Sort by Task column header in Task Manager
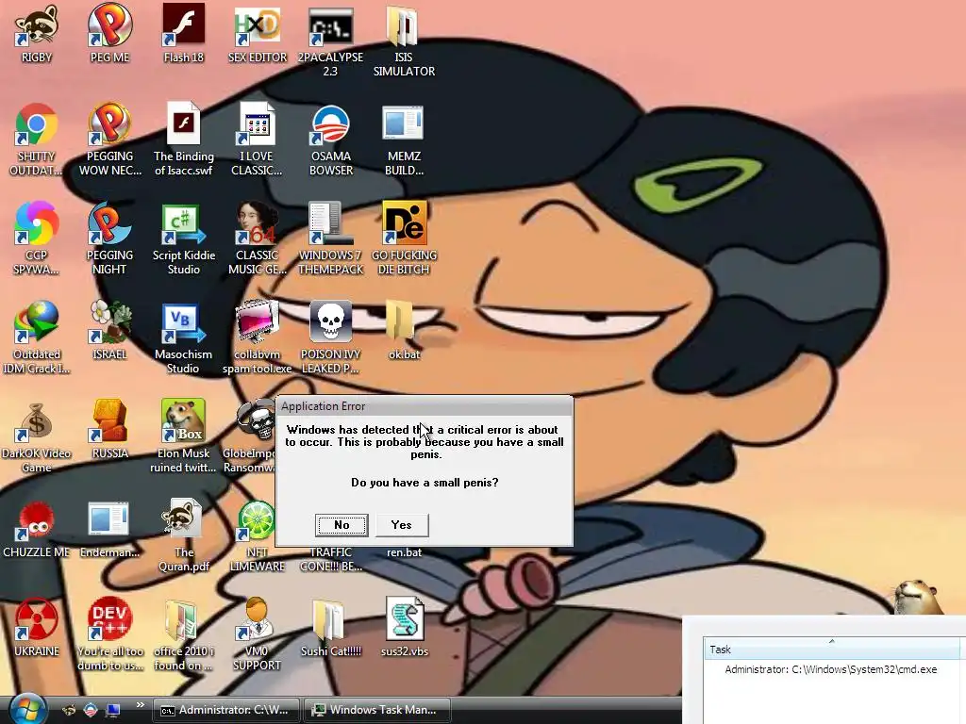Screen dimensions: 966x724 (x=831, y=649)
